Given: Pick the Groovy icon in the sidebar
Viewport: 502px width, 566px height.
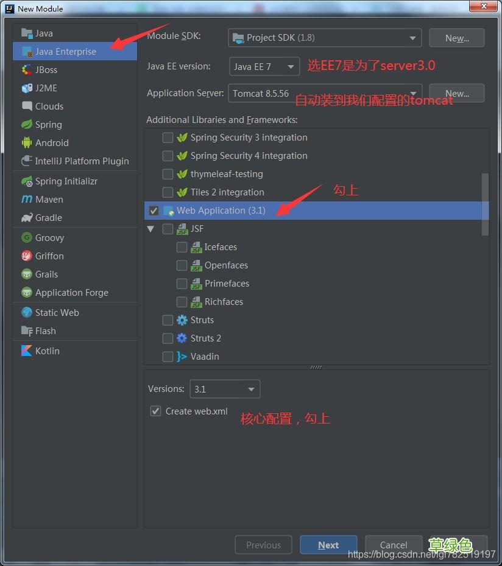Looking at the screenshot, I should (26, 238).
